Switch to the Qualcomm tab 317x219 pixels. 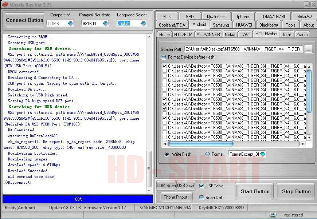[x=216, y=16]
